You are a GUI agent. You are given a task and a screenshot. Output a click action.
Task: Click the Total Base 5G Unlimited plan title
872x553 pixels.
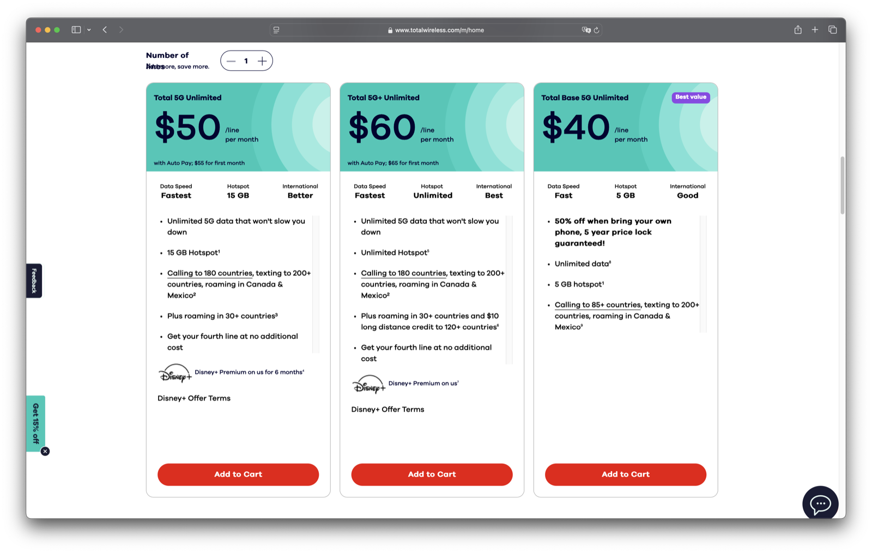(585, 98)
